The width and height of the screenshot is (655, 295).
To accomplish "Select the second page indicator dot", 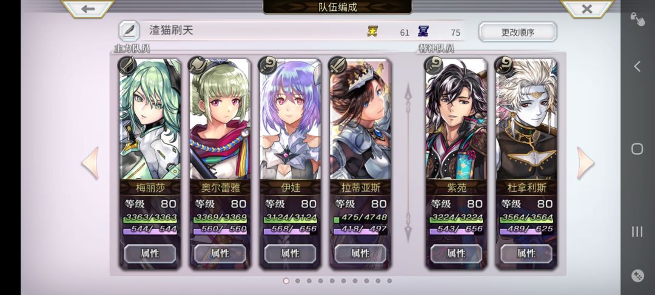I will 297,281.
